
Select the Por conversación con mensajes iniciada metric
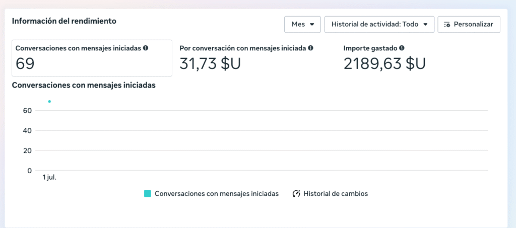246,58
